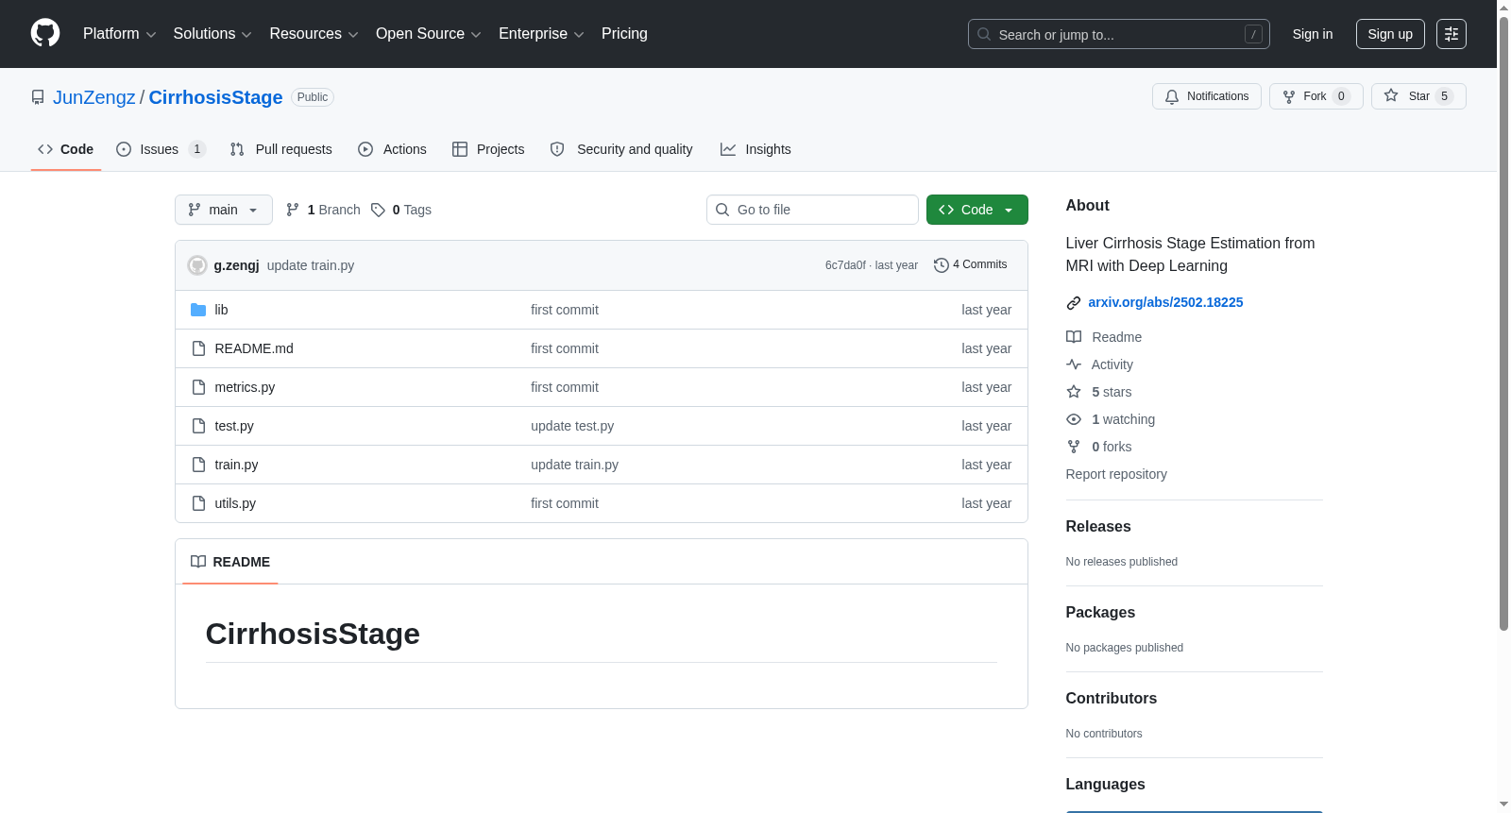
Task: Click Report repository link
Action: 1116,474
